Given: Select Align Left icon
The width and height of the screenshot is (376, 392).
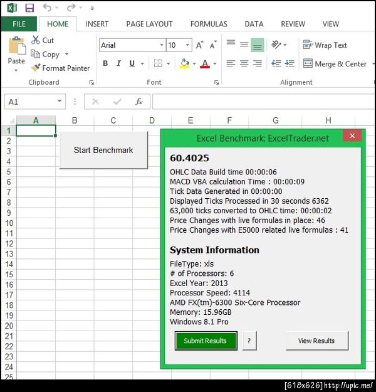Looking at the screenshot, I should [231, 63].
